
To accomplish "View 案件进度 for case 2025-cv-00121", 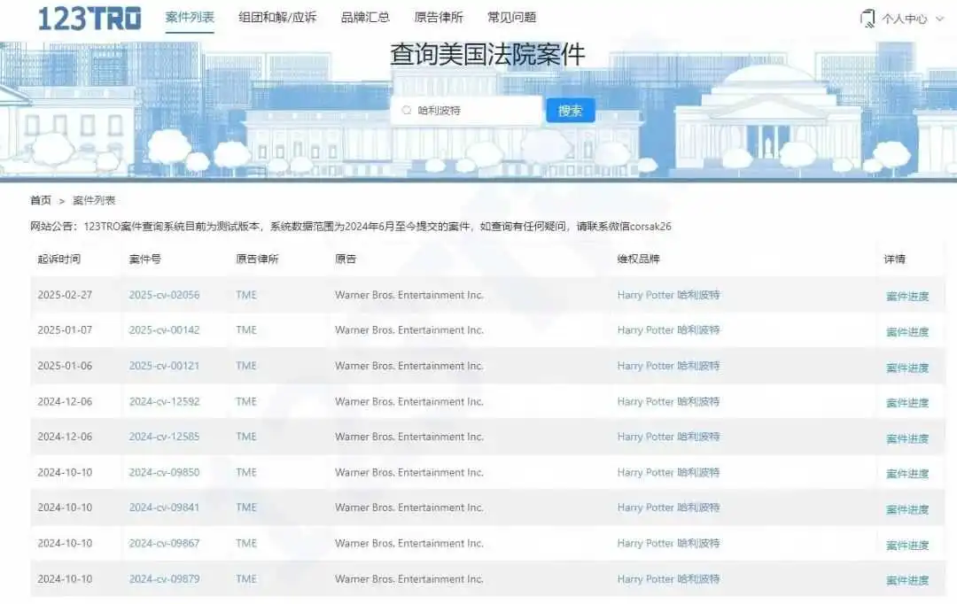I will coord(907,368).
